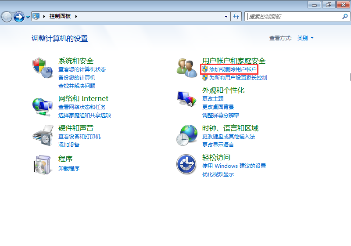Screen dimensions: 351x246
Task: Click the Network and Internet globe icon
Action: [x=43, y=106]
